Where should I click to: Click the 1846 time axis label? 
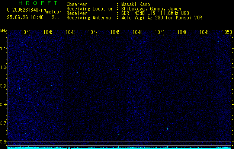tap(137, 32)
